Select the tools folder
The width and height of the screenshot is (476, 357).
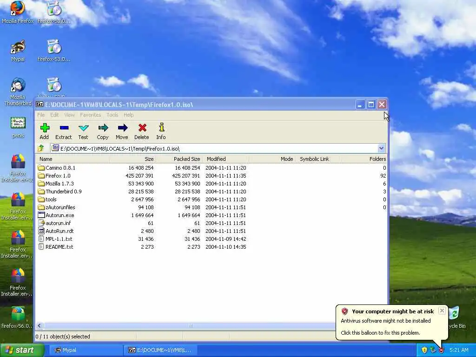pyautogui.click(x=47, y=199)
